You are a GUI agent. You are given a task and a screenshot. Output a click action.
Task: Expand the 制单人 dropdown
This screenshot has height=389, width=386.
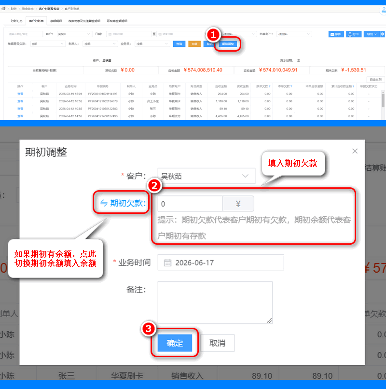pos(100,44)
